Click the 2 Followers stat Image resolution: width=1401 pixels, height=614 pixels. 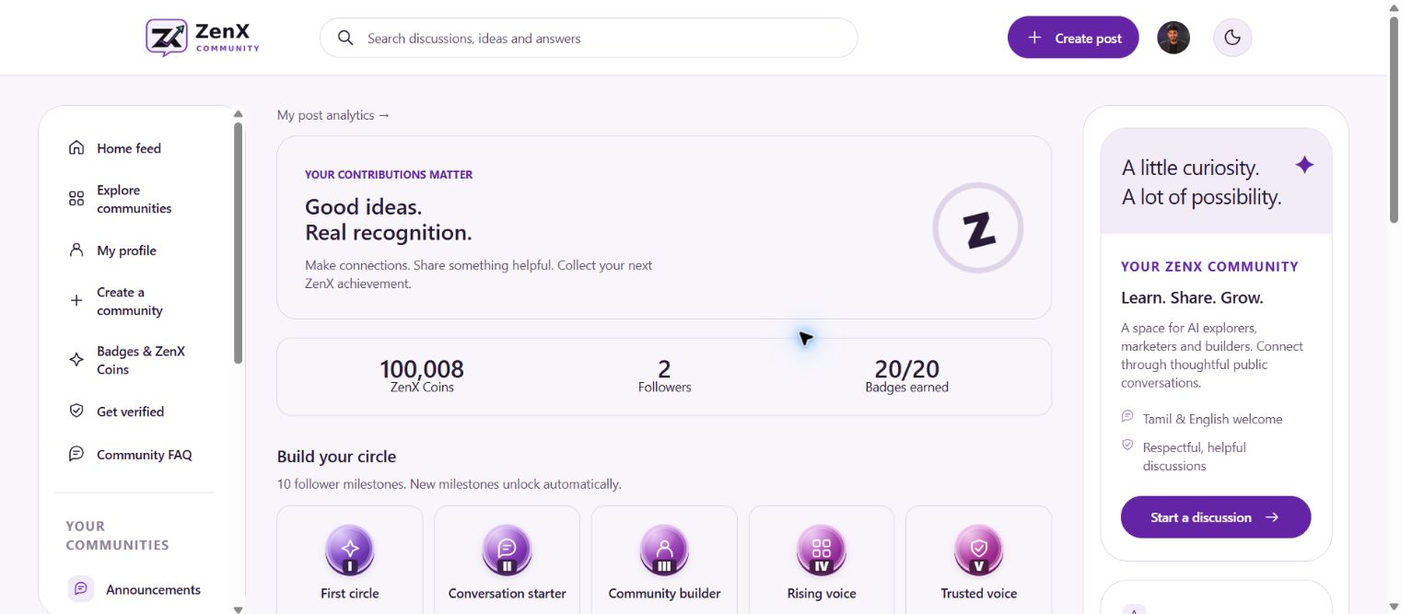click(664, 377)
